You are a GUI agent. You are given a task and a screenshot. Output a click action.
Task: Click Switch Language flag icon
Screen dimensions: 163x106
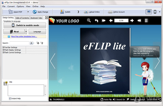[128, 99]
